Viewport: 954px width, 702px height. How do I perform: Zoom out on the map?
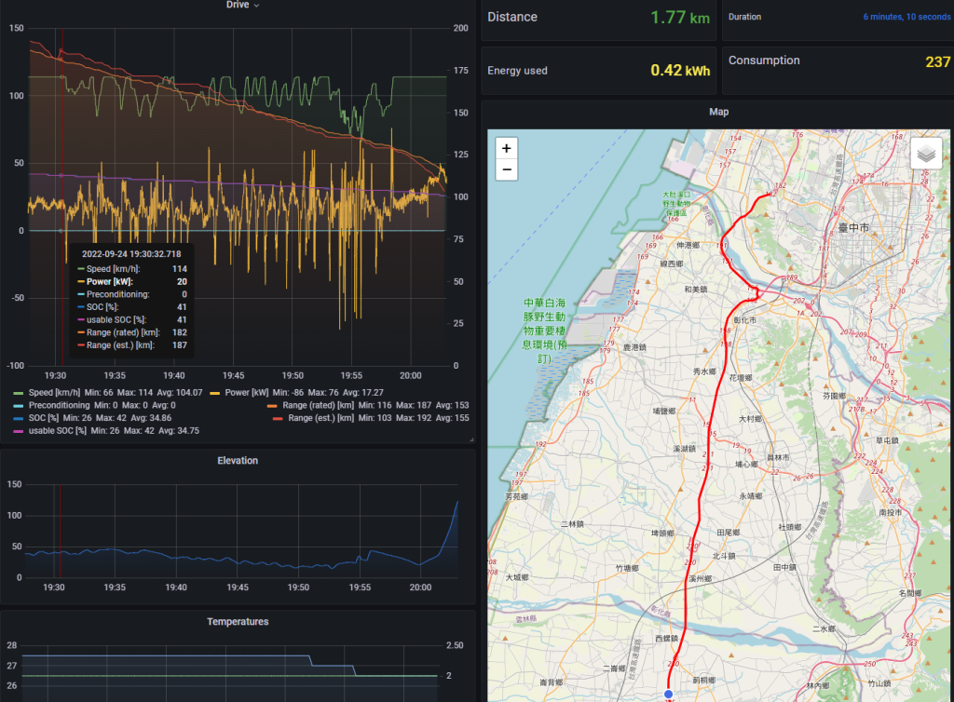pyautogui.click(x=506, y=169)
